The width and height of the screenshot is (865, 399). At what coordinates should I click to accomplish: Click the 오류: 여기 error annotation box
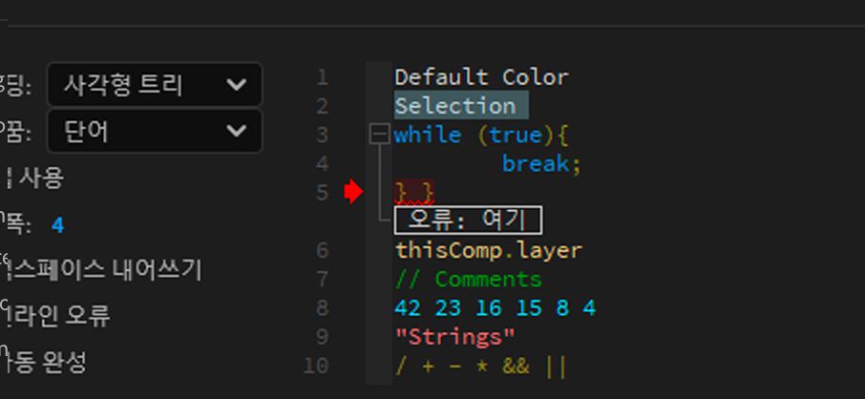click(468, 220)
